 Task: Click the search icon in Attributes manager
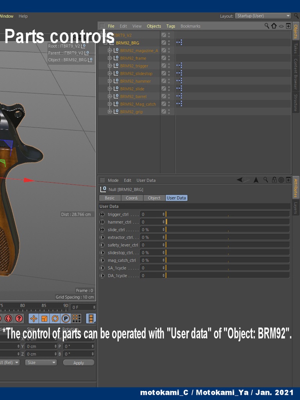pyautogui.click(x=266, y=180)
